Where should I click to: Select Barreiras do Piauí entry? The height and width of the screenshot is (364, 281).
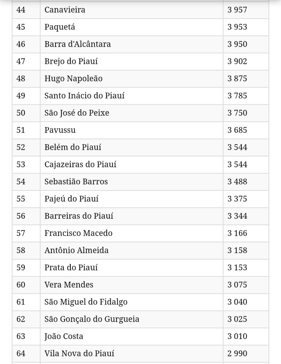pyautogui.click(x=79, y=216)
